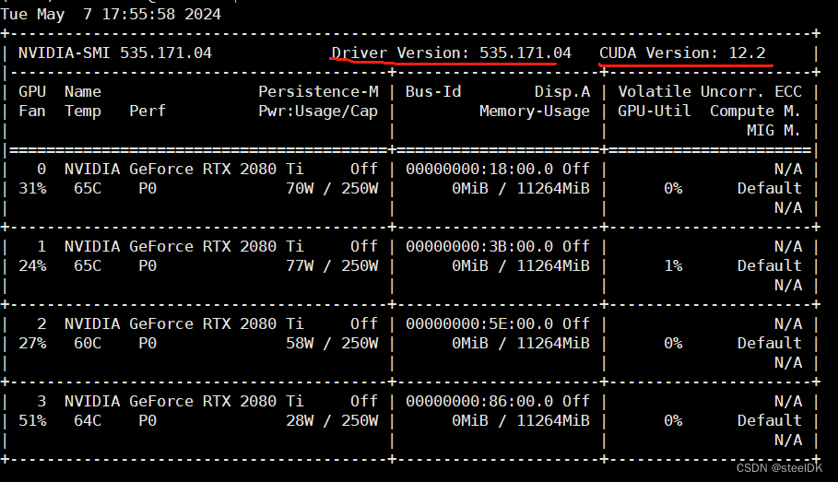Click the 'Driver Version: 535.171.04' text
This screenshot has width=838, height=482.
[452, 53]
